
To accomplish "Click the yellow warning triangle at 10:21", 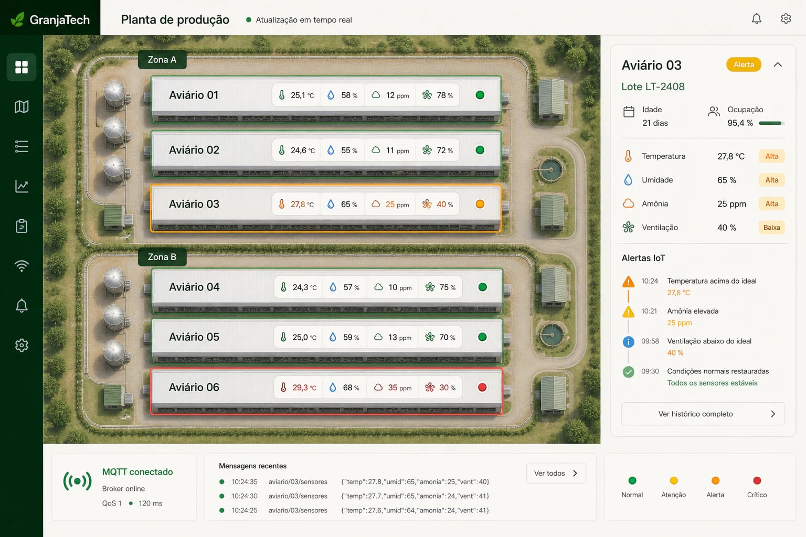I will coord(628,312).
